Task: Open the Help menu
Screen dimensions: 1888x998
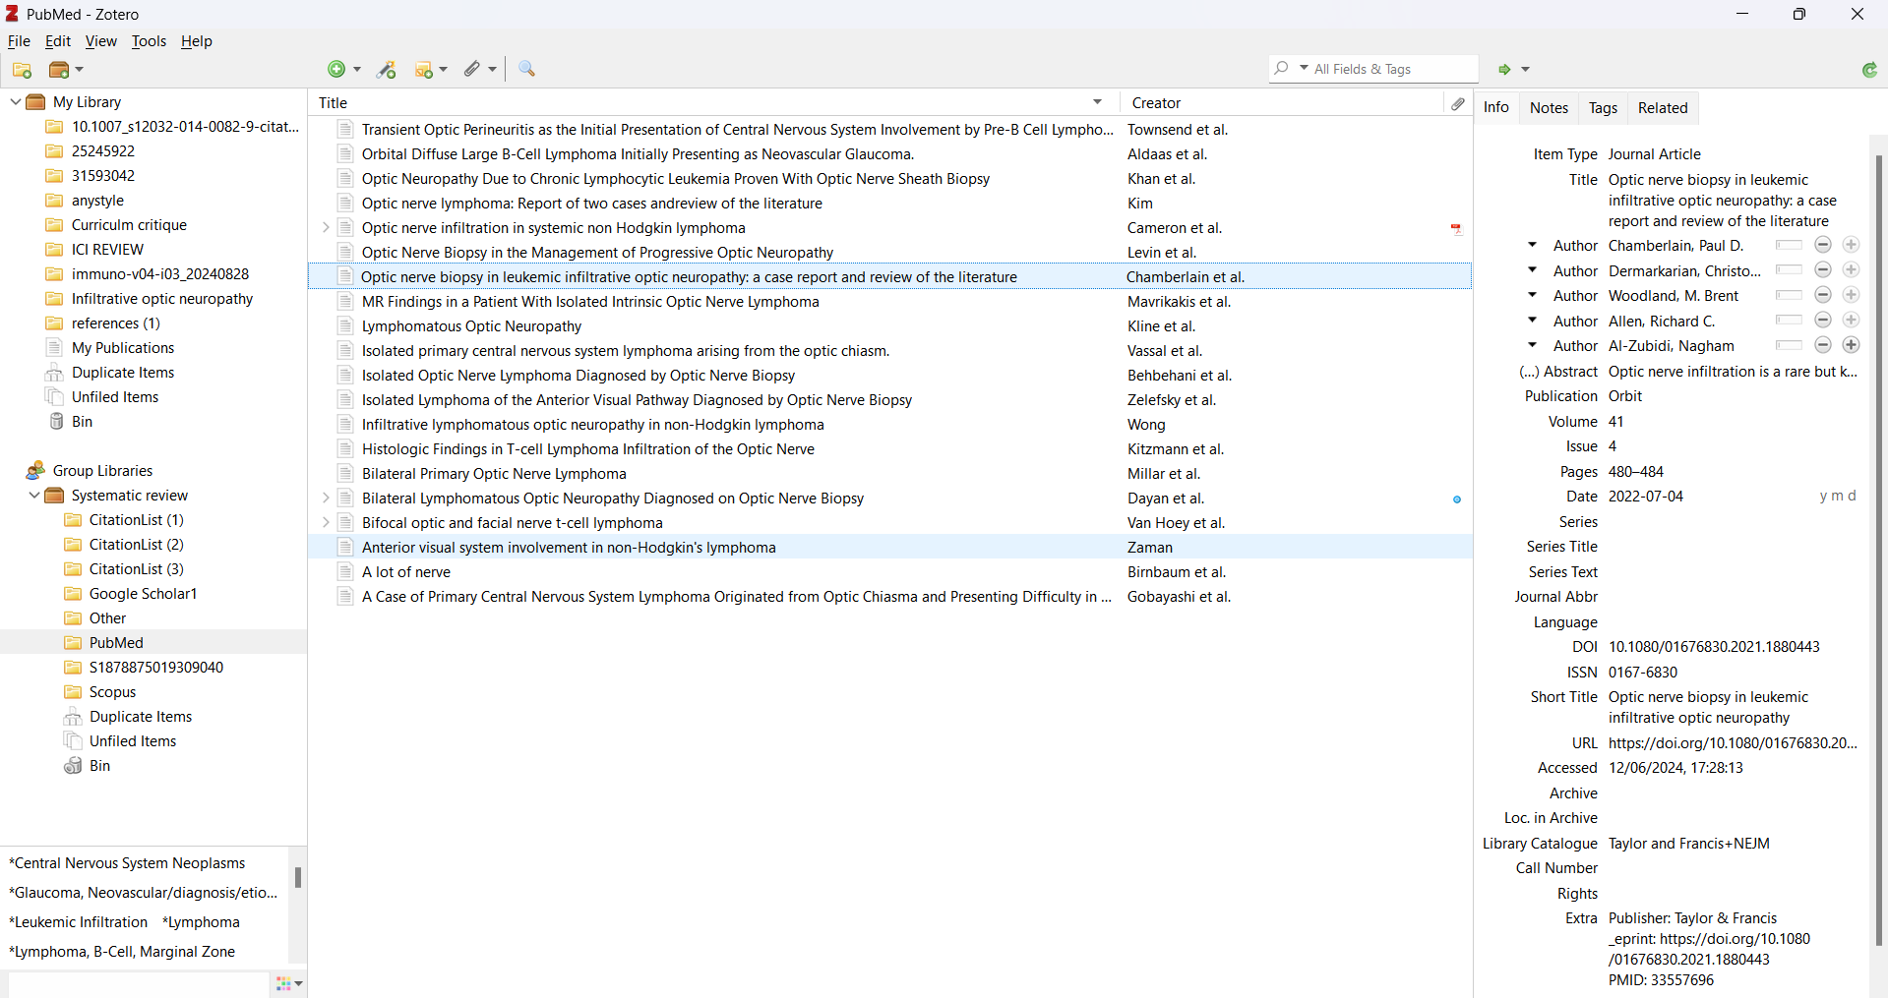Action: click(196, 41)
